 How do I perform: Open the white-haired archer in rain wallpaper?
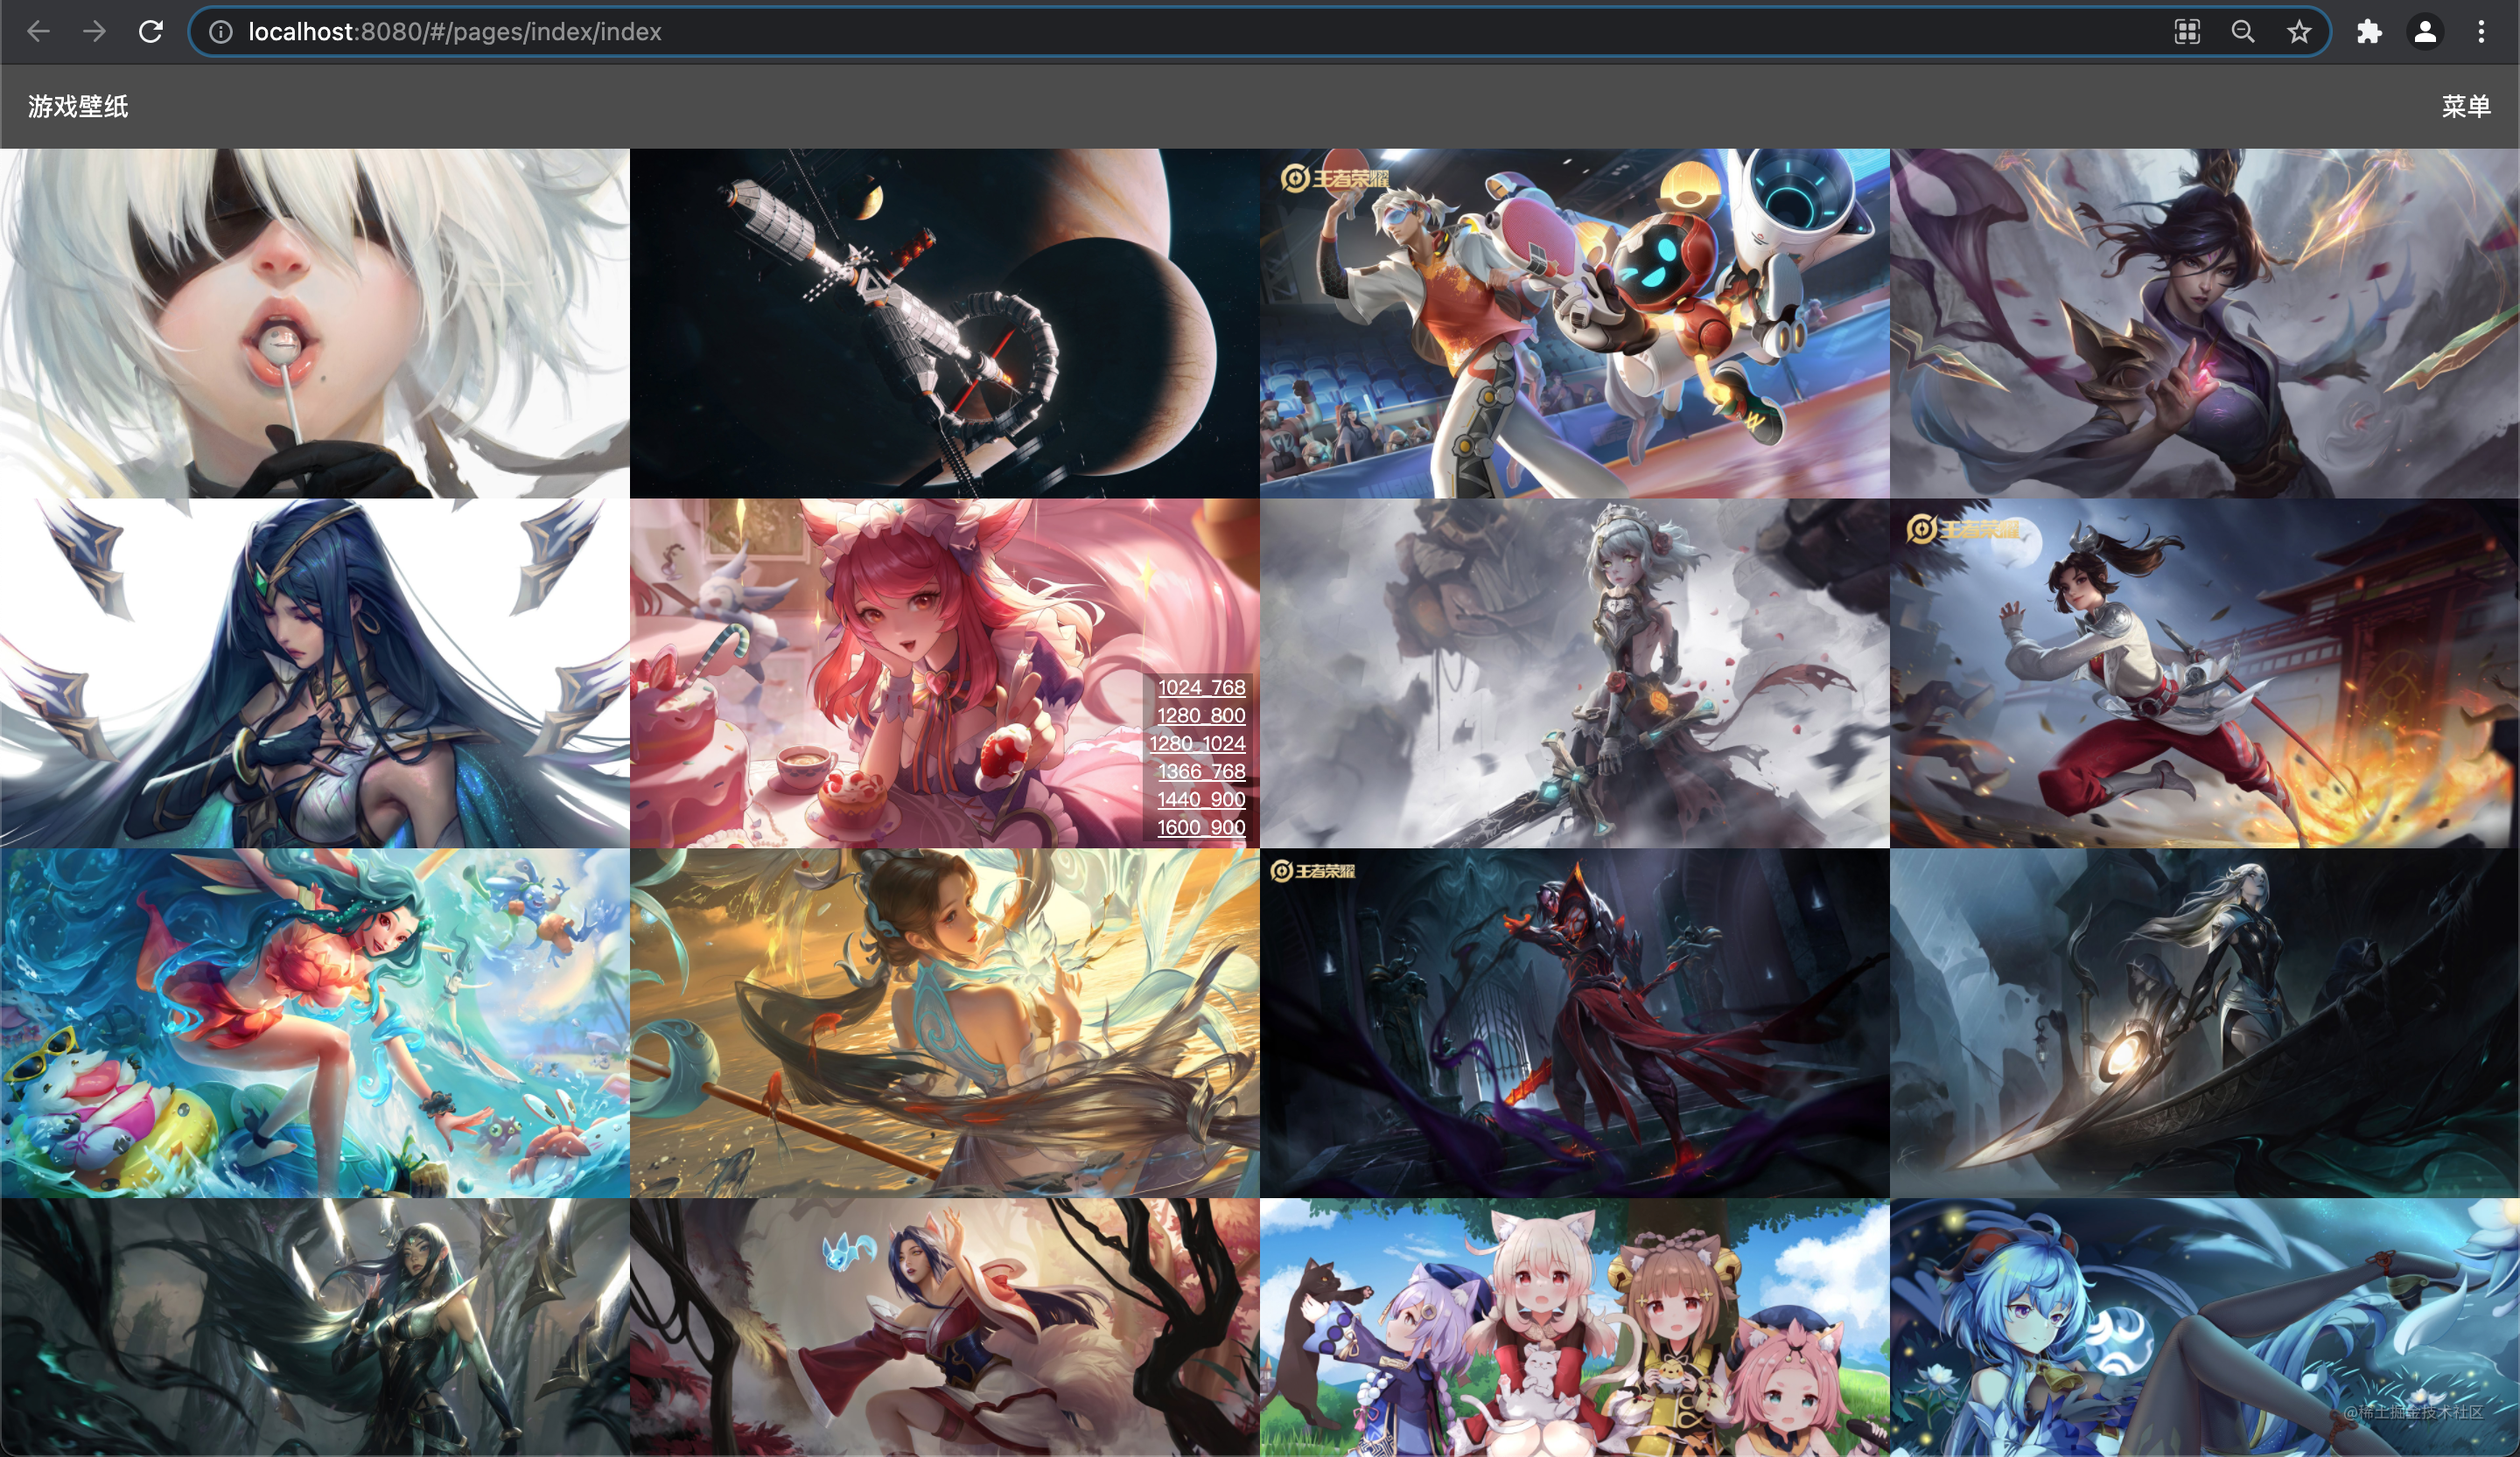pos(2205,1023)
